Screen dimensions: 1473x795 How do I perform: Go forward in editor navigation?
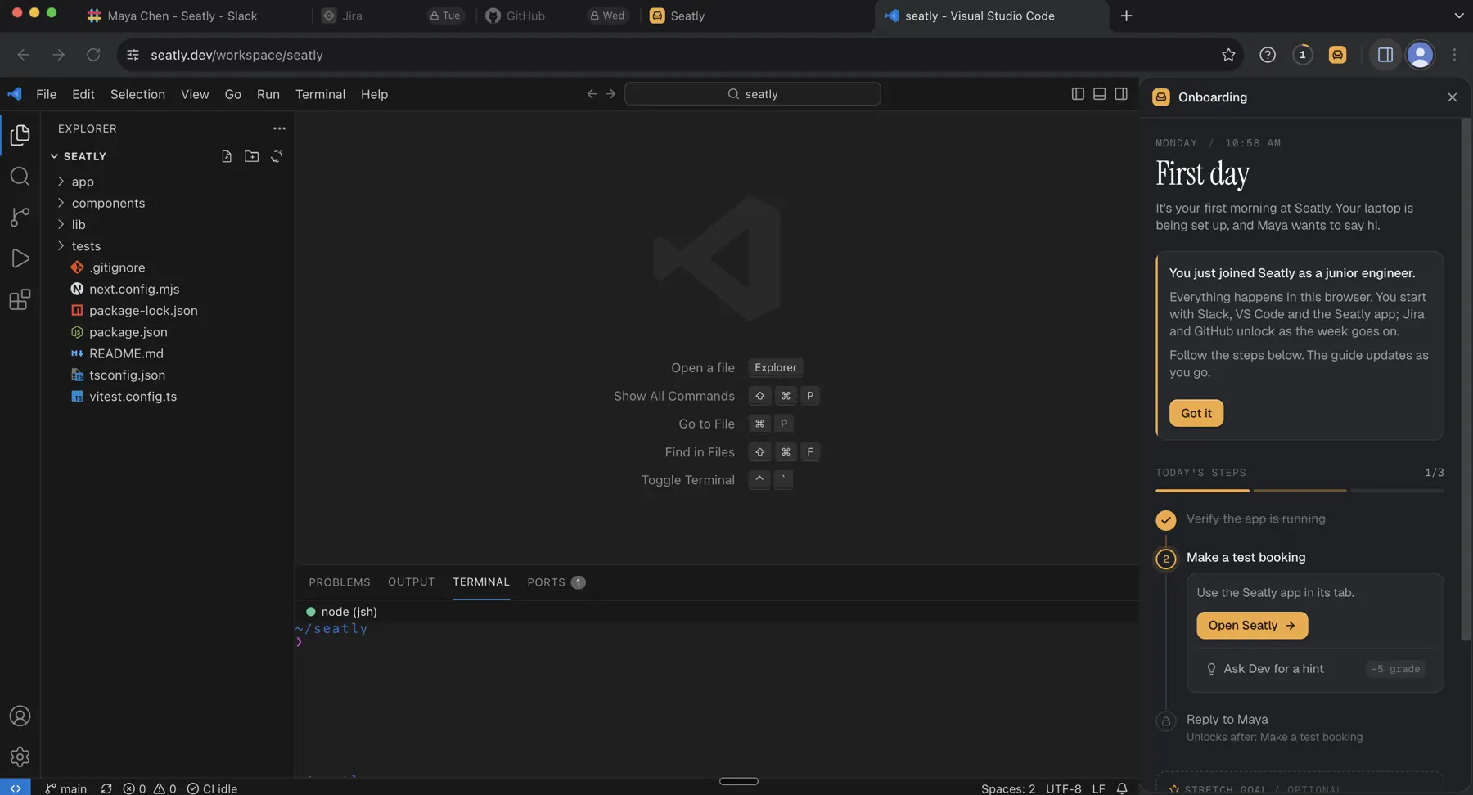pos(610,94)
